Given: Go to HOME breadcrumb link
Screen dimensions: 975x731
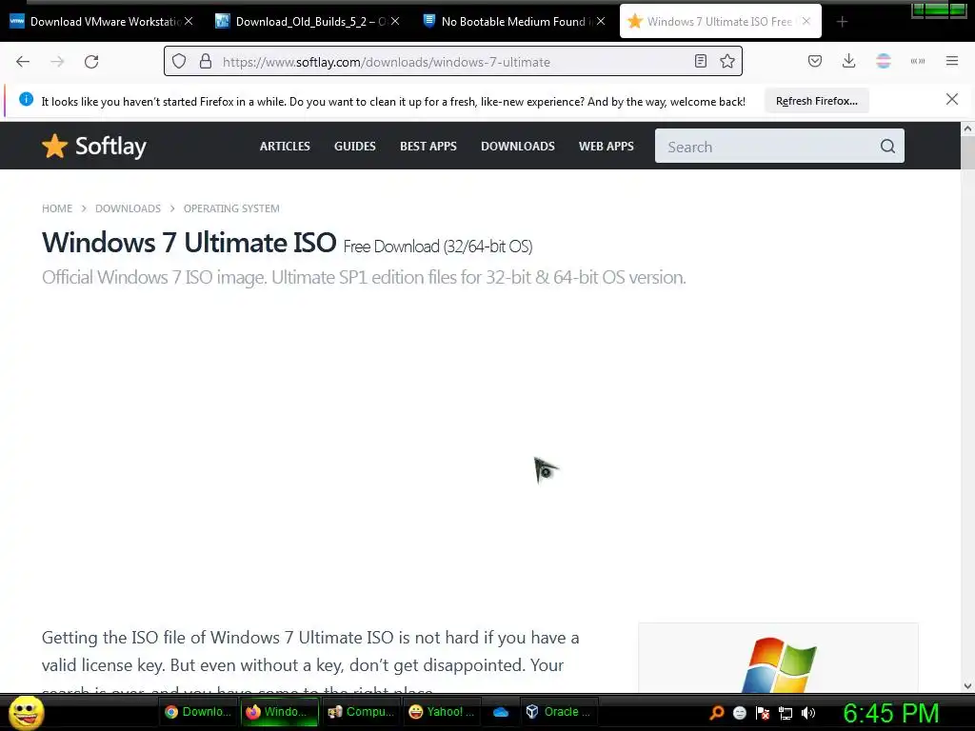Looking at the screenshot, I should pyautogui.click(x=57, y=208).
